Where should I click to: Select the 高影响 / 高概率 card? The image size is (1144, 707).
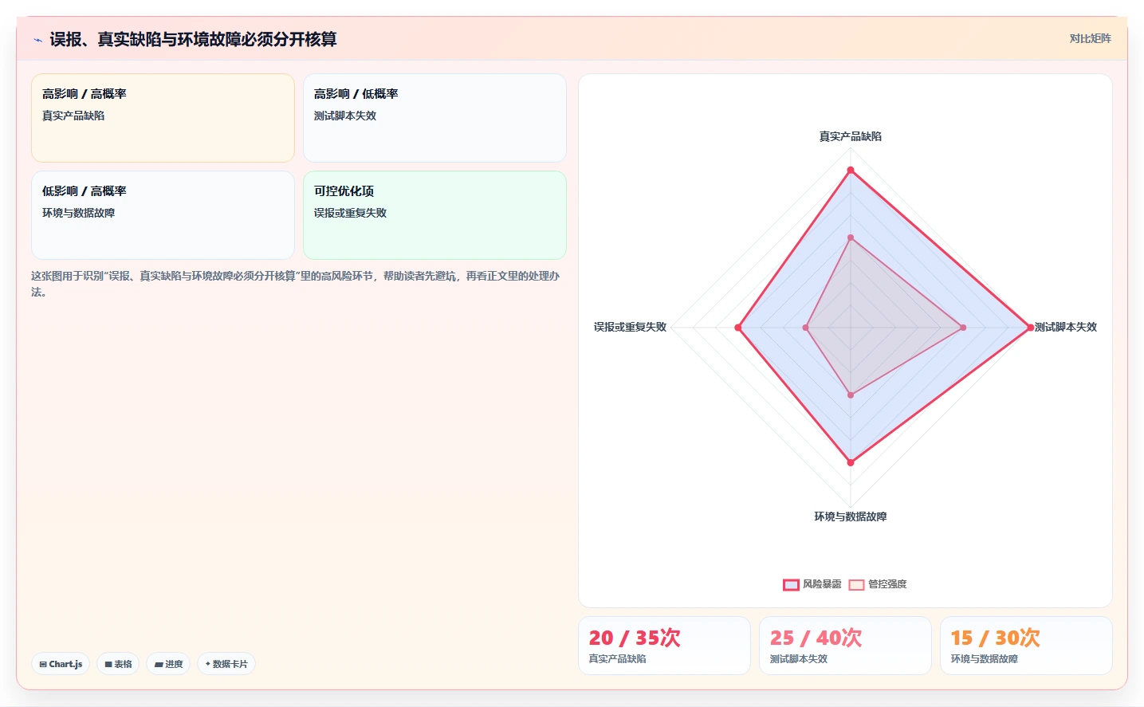163,118
